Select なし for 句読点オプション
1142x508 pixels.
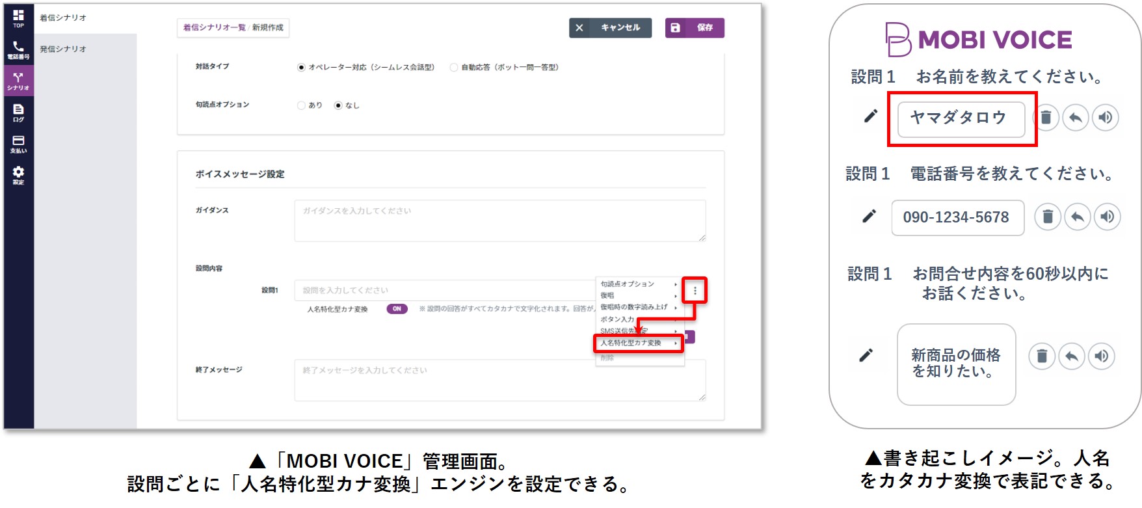tap(338, 105)
